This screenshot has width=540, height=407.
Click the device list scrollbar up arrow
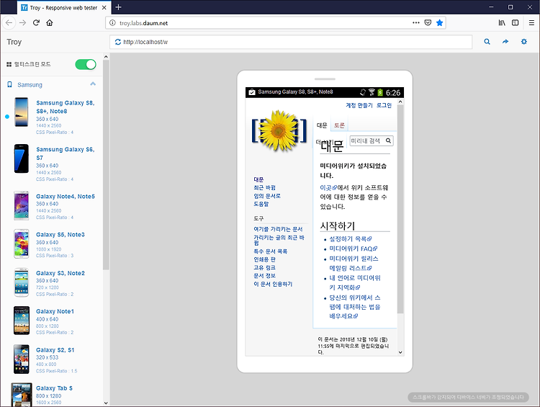tap(106, 57)
